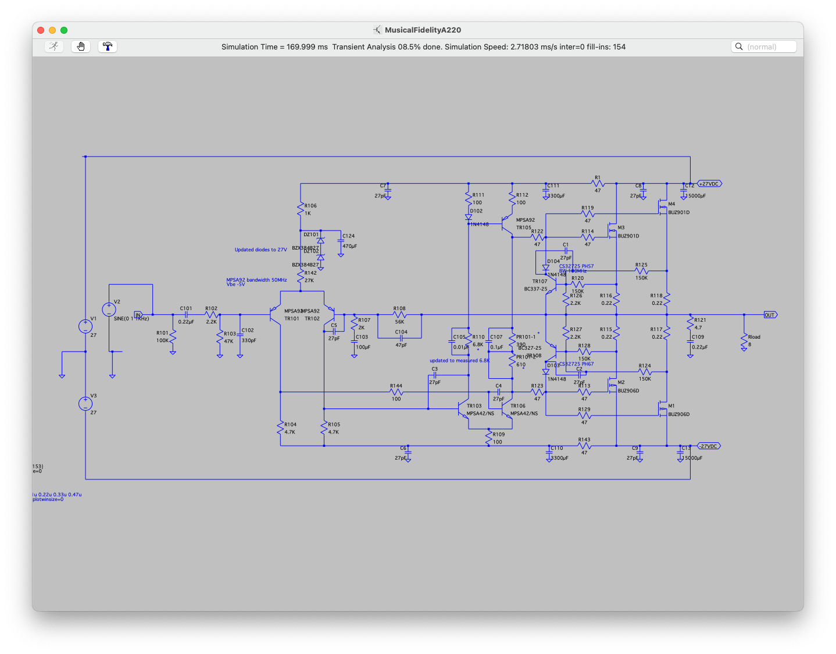Click the IN input port flag
Image resolution: width=836 pixels, height=654 pixels.
tap(138, 315)
